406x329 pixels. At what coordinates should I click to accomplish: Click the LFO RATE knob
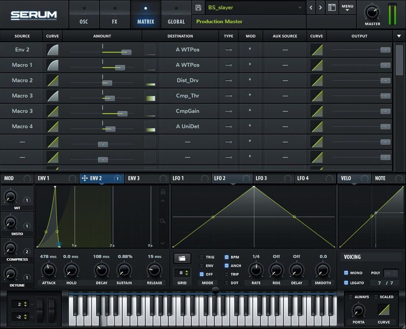[x=256, y=270]
